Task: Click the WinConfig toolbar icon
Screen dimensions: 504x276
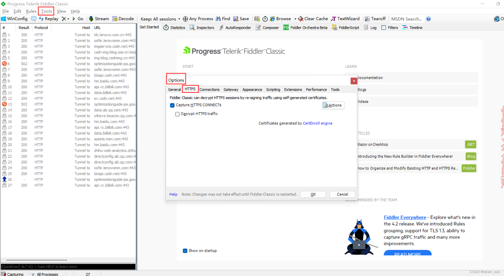Action: click(x=14, y=19)
